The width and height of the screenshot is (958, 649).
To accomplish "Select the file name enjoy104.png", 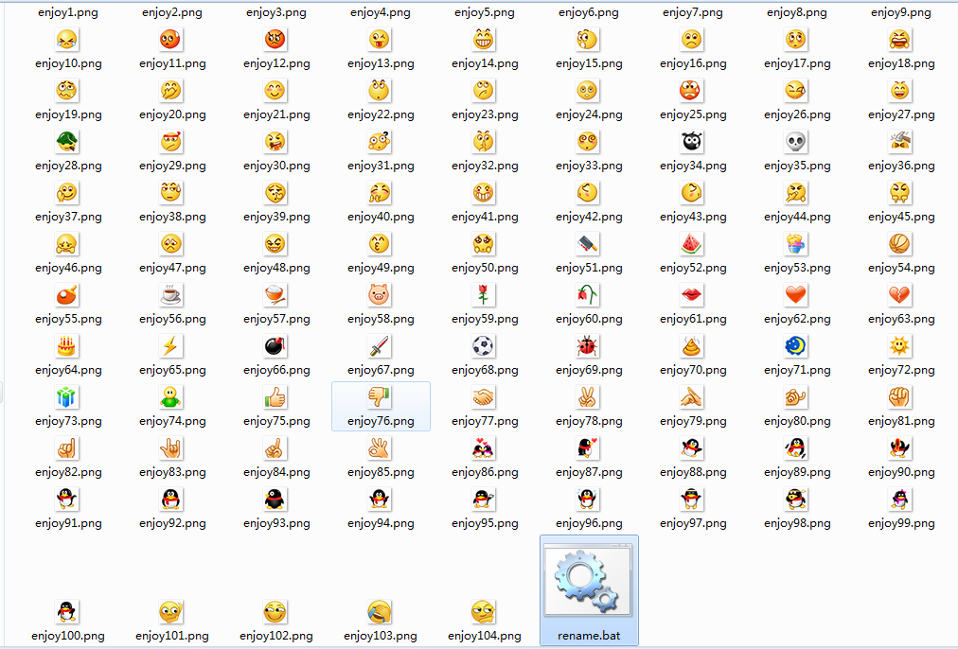I will pyautogui.click(x=485, y=636).
